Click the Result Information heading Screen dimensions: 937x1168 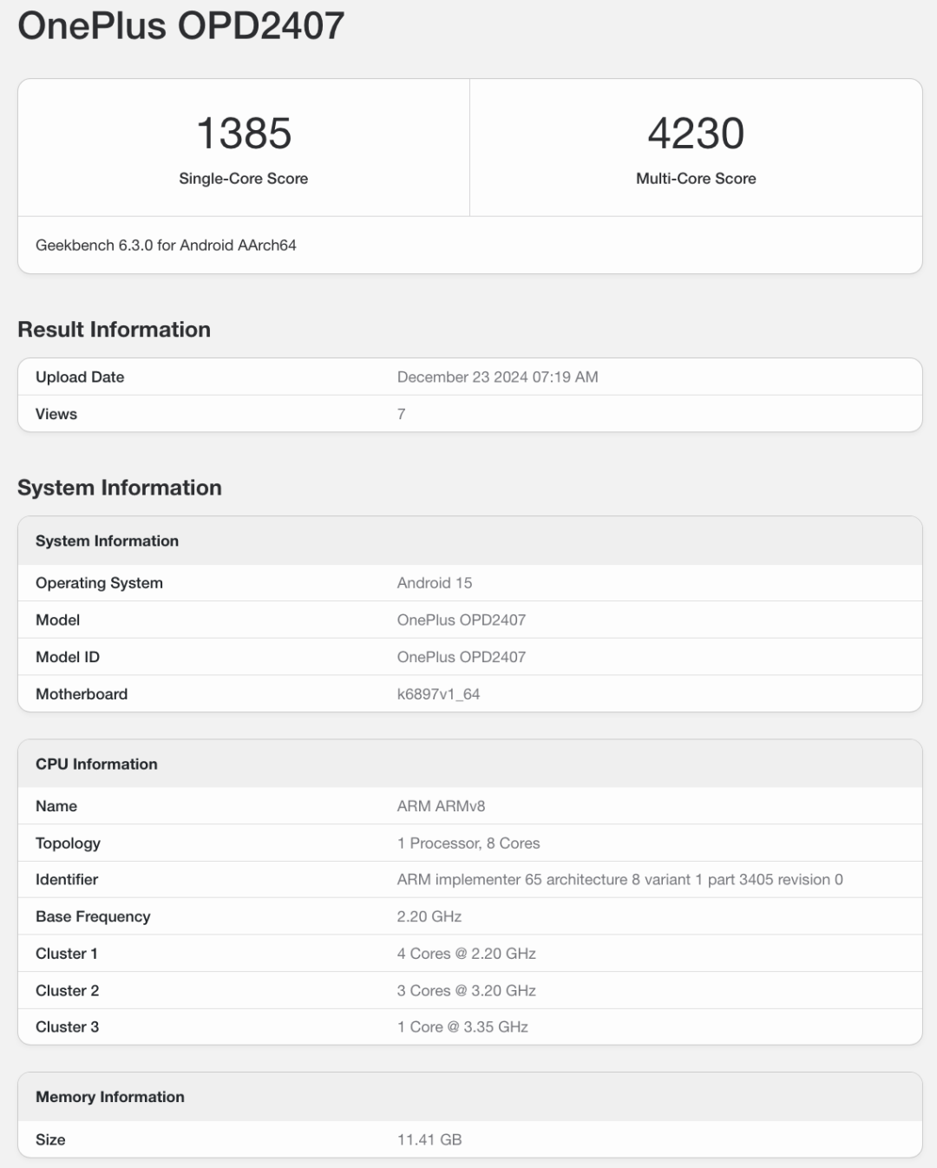(114, 330)
